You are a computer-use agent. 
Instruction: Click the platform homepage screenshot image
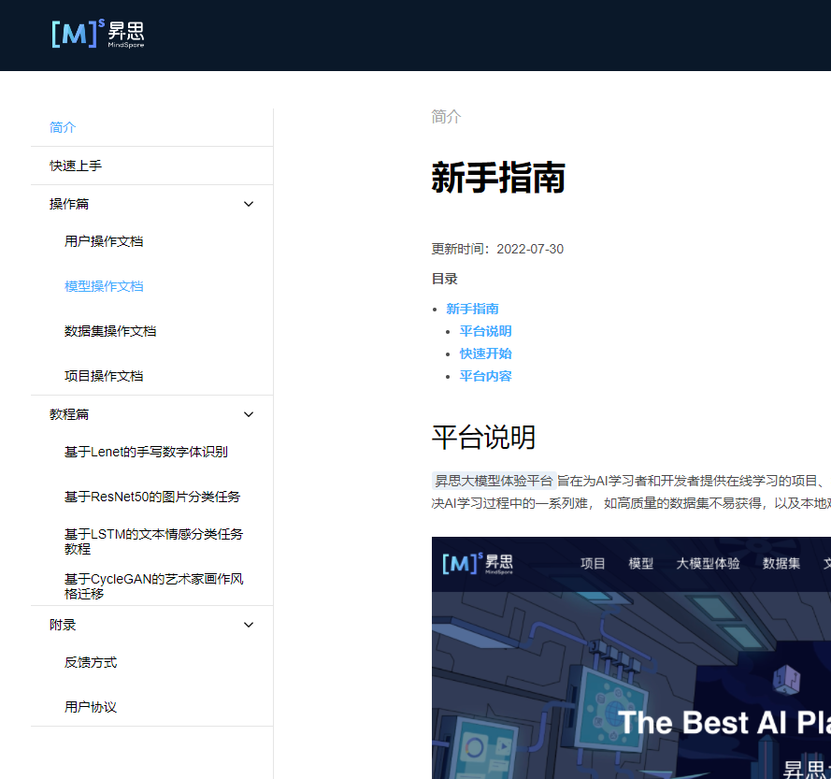pyautogui.click(x=631, y=657)
